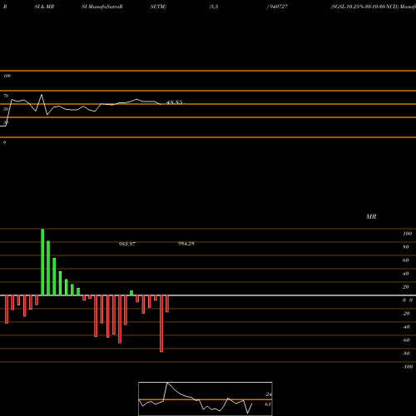Click the 70 label on RSI axis
This screenshot has height=416, width=416.
tap(6, 96)
